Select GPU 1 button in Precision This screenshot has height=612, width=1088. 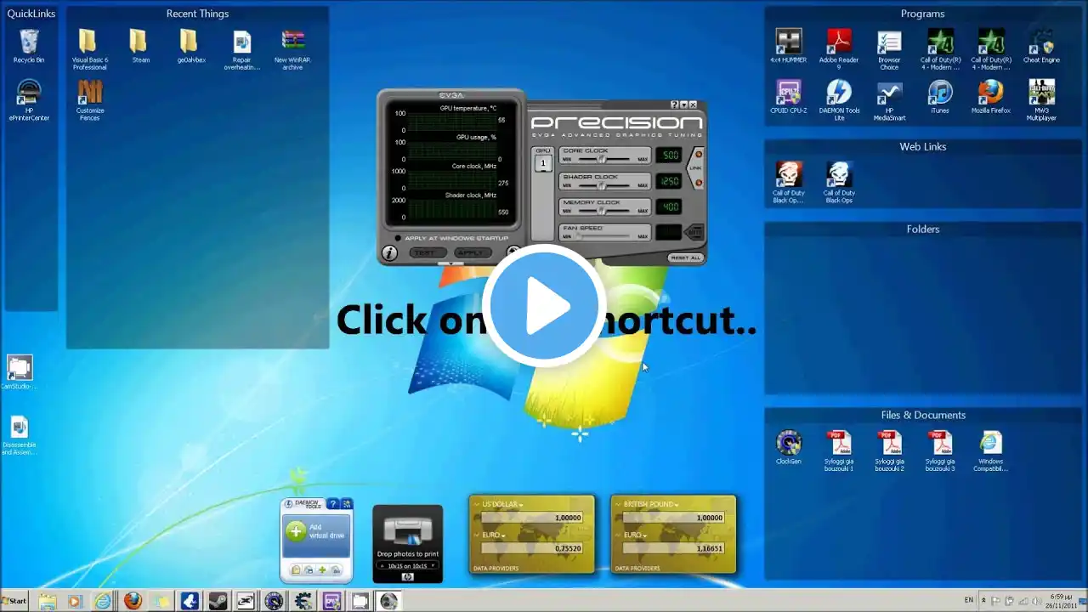(542, 163)
